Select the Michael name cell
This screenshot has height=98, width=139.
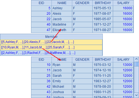coord(62,87)
